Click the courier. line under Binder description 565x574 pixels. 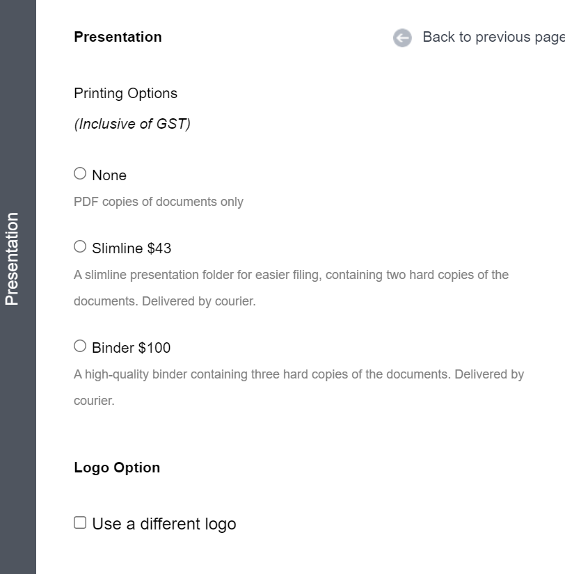pyautogui.click(x=94, y=401)
